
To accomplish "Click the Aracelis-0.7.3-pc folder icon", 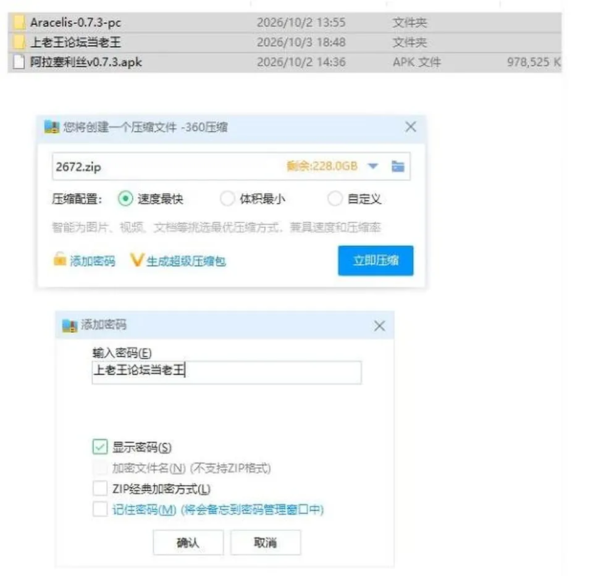I will click(19, 22).
